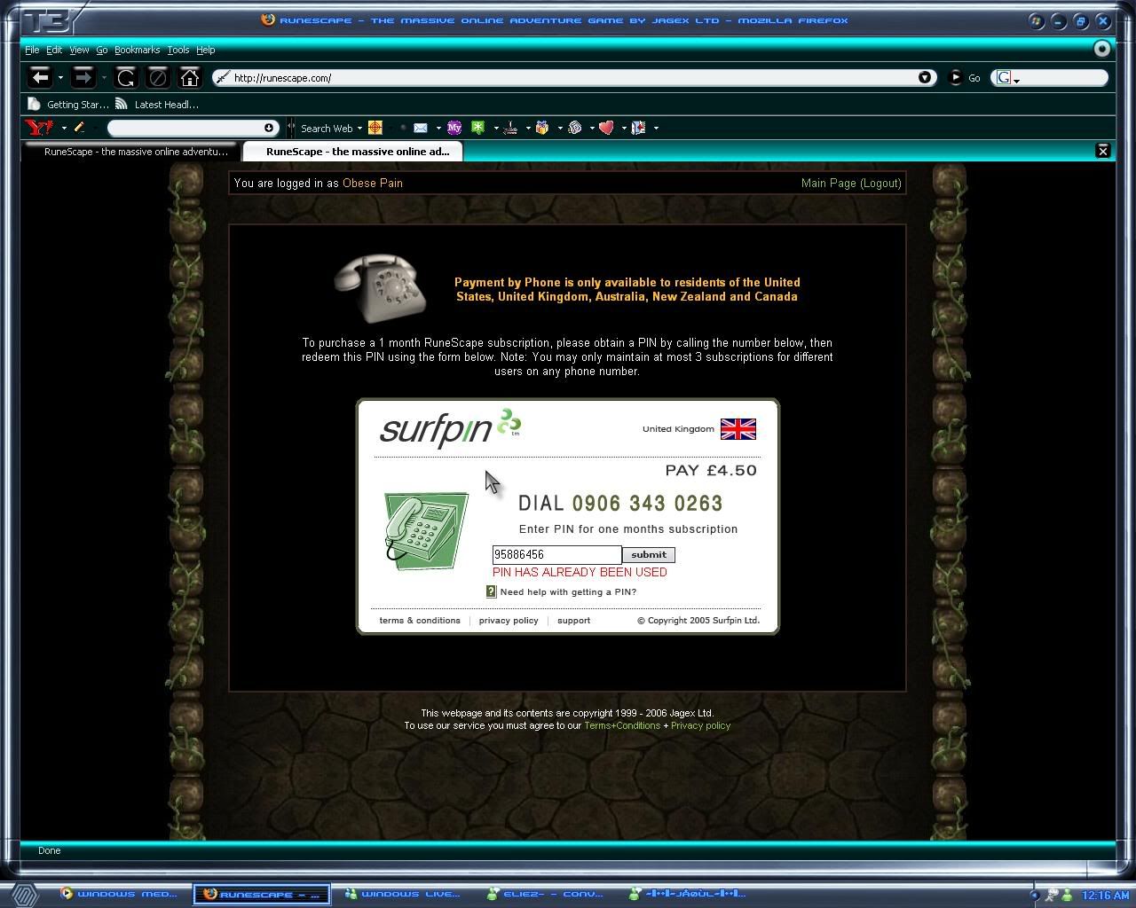1136x908 pixels.
Task: Open the Tools menu
Action: pos(177,51)
